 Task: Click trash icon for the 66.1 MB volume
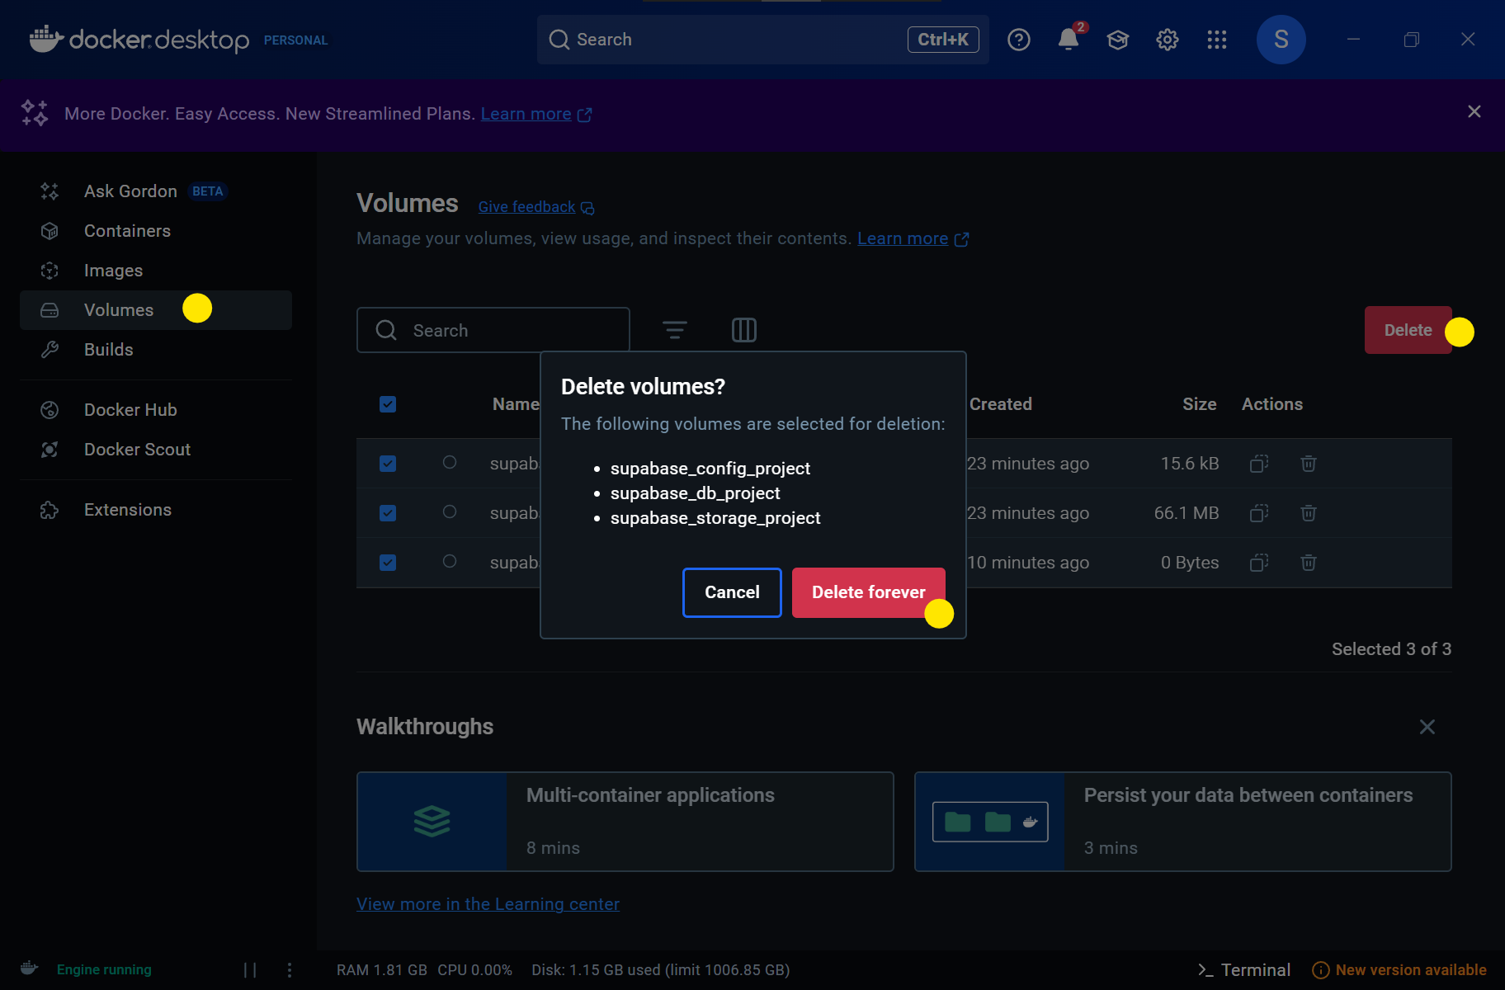[x=1309, y=513]
